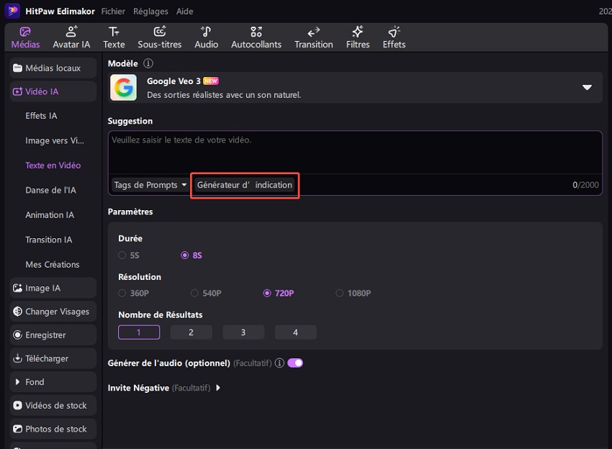Open the Tags de Prompts dropdown

pyautogui.click(x=150, y=185)
